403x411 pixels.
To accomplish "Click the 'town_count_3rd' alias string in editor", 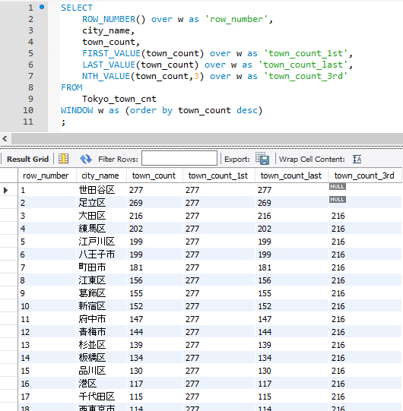I will (306, 76).
